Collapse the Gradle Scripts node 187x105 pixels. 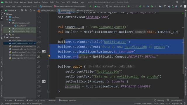click(x=5, y=37)
